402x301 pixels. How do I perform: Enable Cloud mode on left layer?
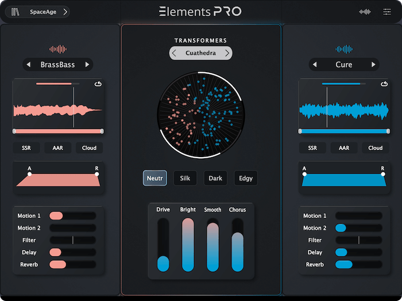point(89,148)
